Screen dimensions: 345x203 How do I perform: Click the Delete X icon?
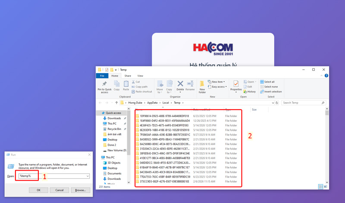pos(180,83)
